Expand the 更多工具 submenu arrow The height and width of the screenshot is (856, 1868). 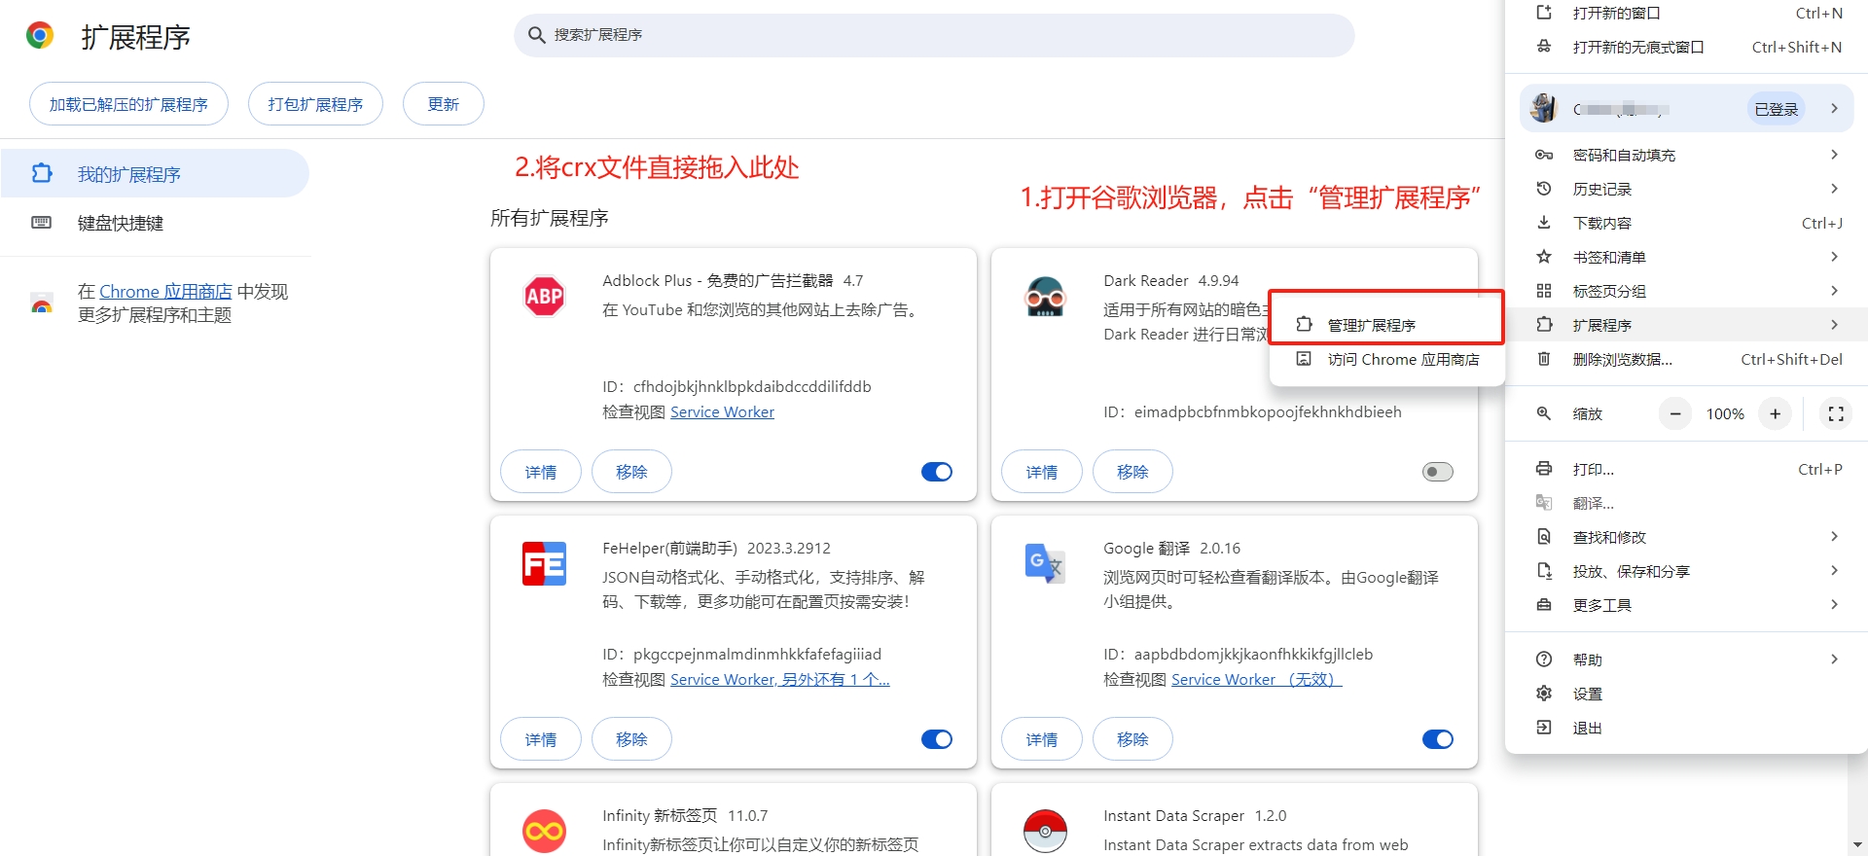(1834, 605)
